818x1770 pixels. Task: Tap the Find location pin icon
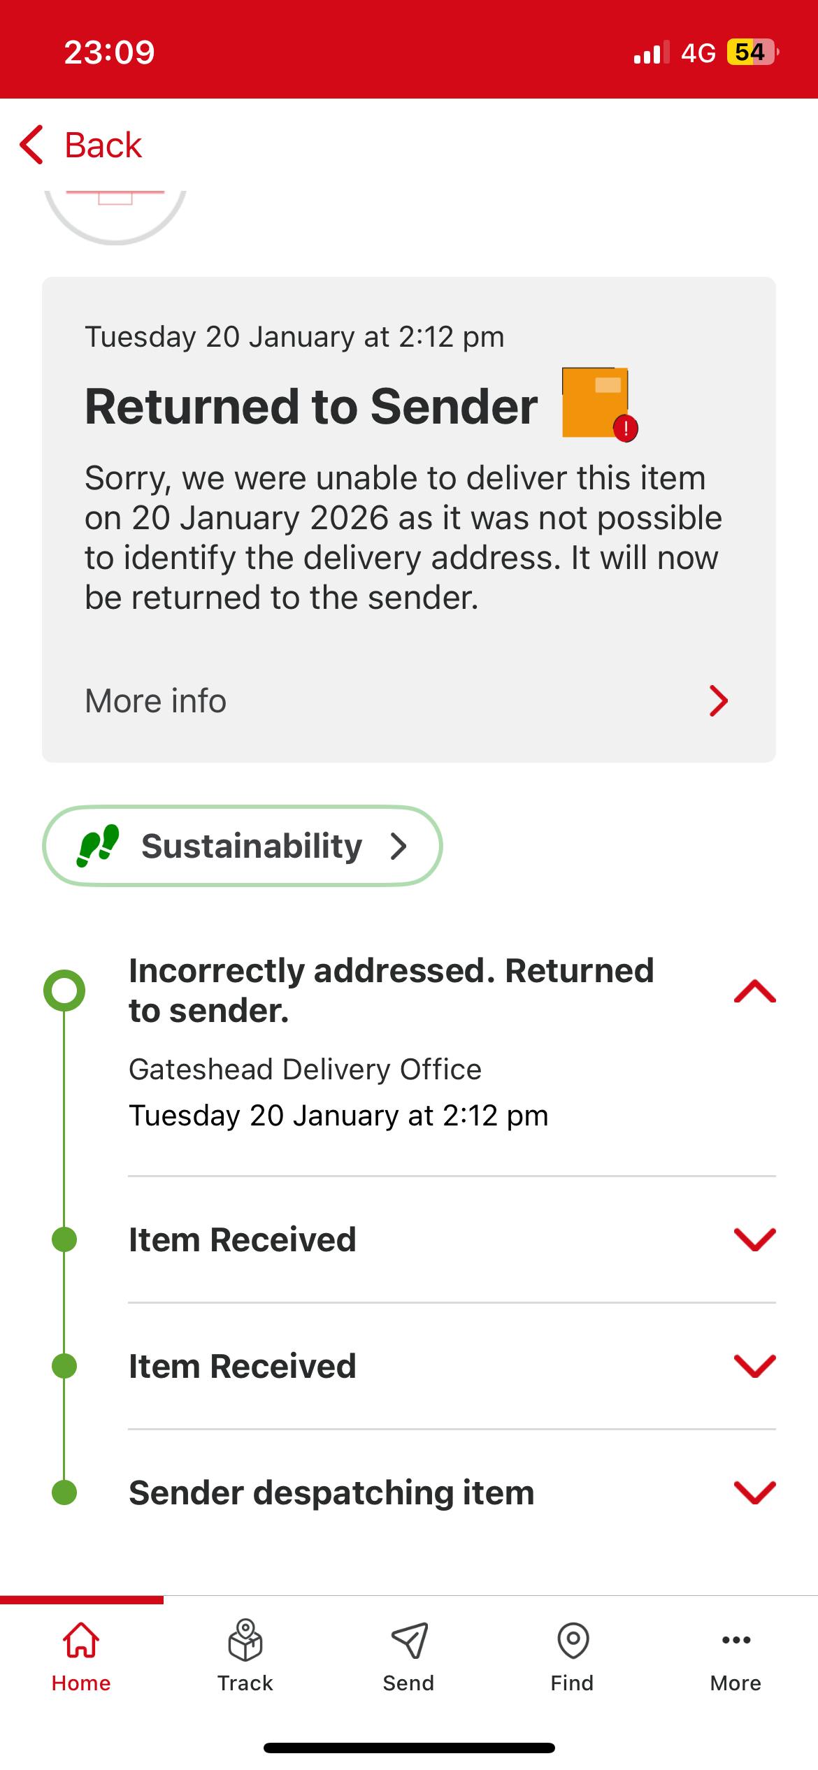(x=573, y=1639)
